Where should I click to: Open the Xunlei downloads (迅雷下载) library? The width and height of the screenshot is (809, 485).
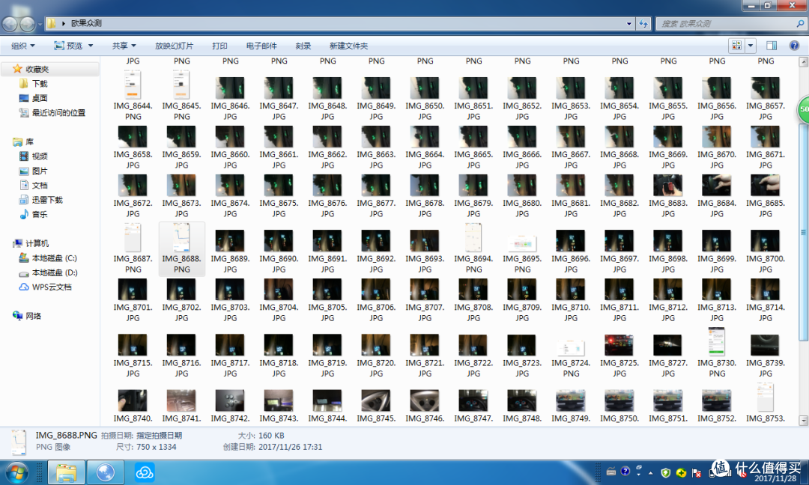click(x=40, y=200)
